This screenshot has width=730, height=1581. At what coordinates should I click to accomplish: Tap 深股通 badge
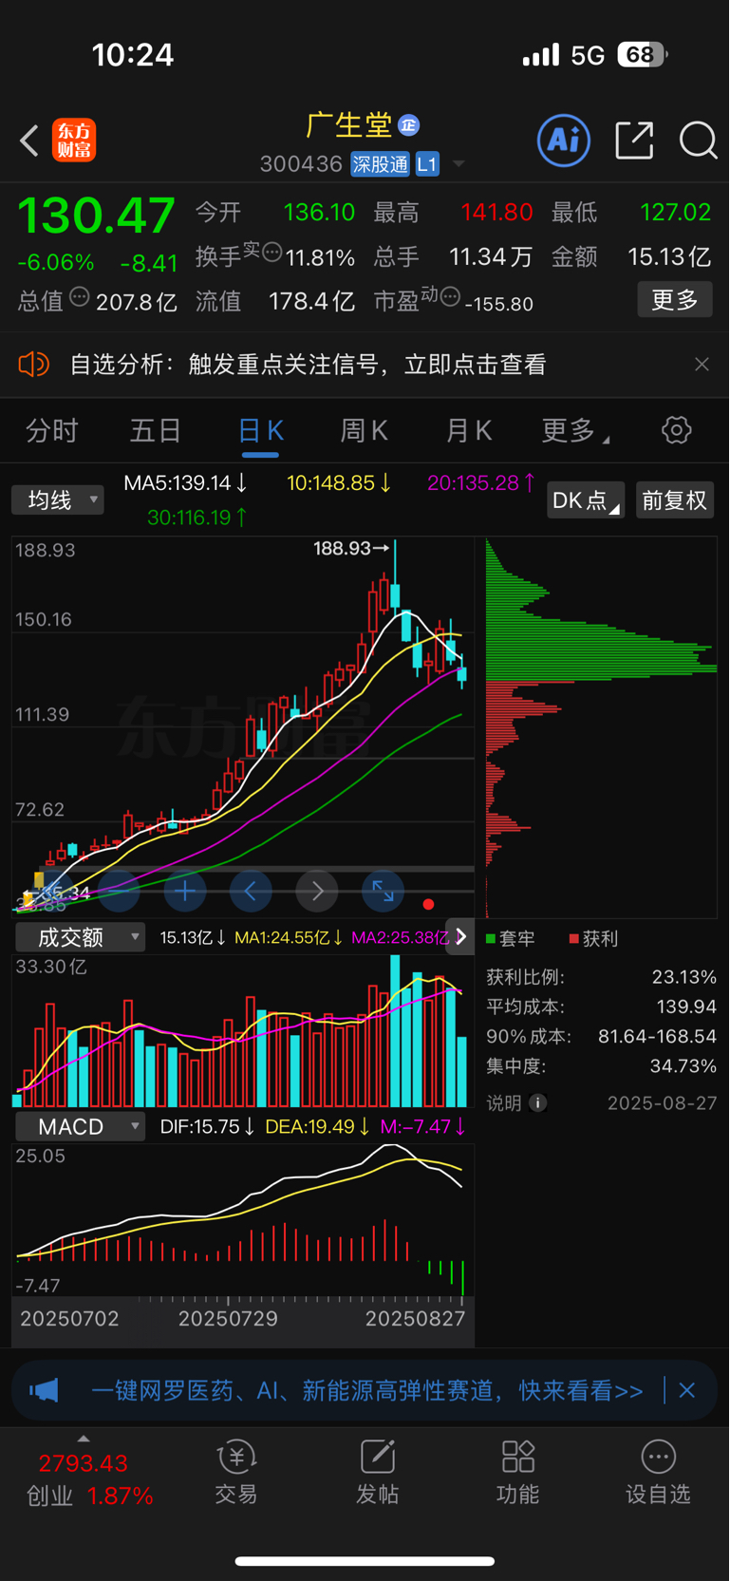[380, 164]
